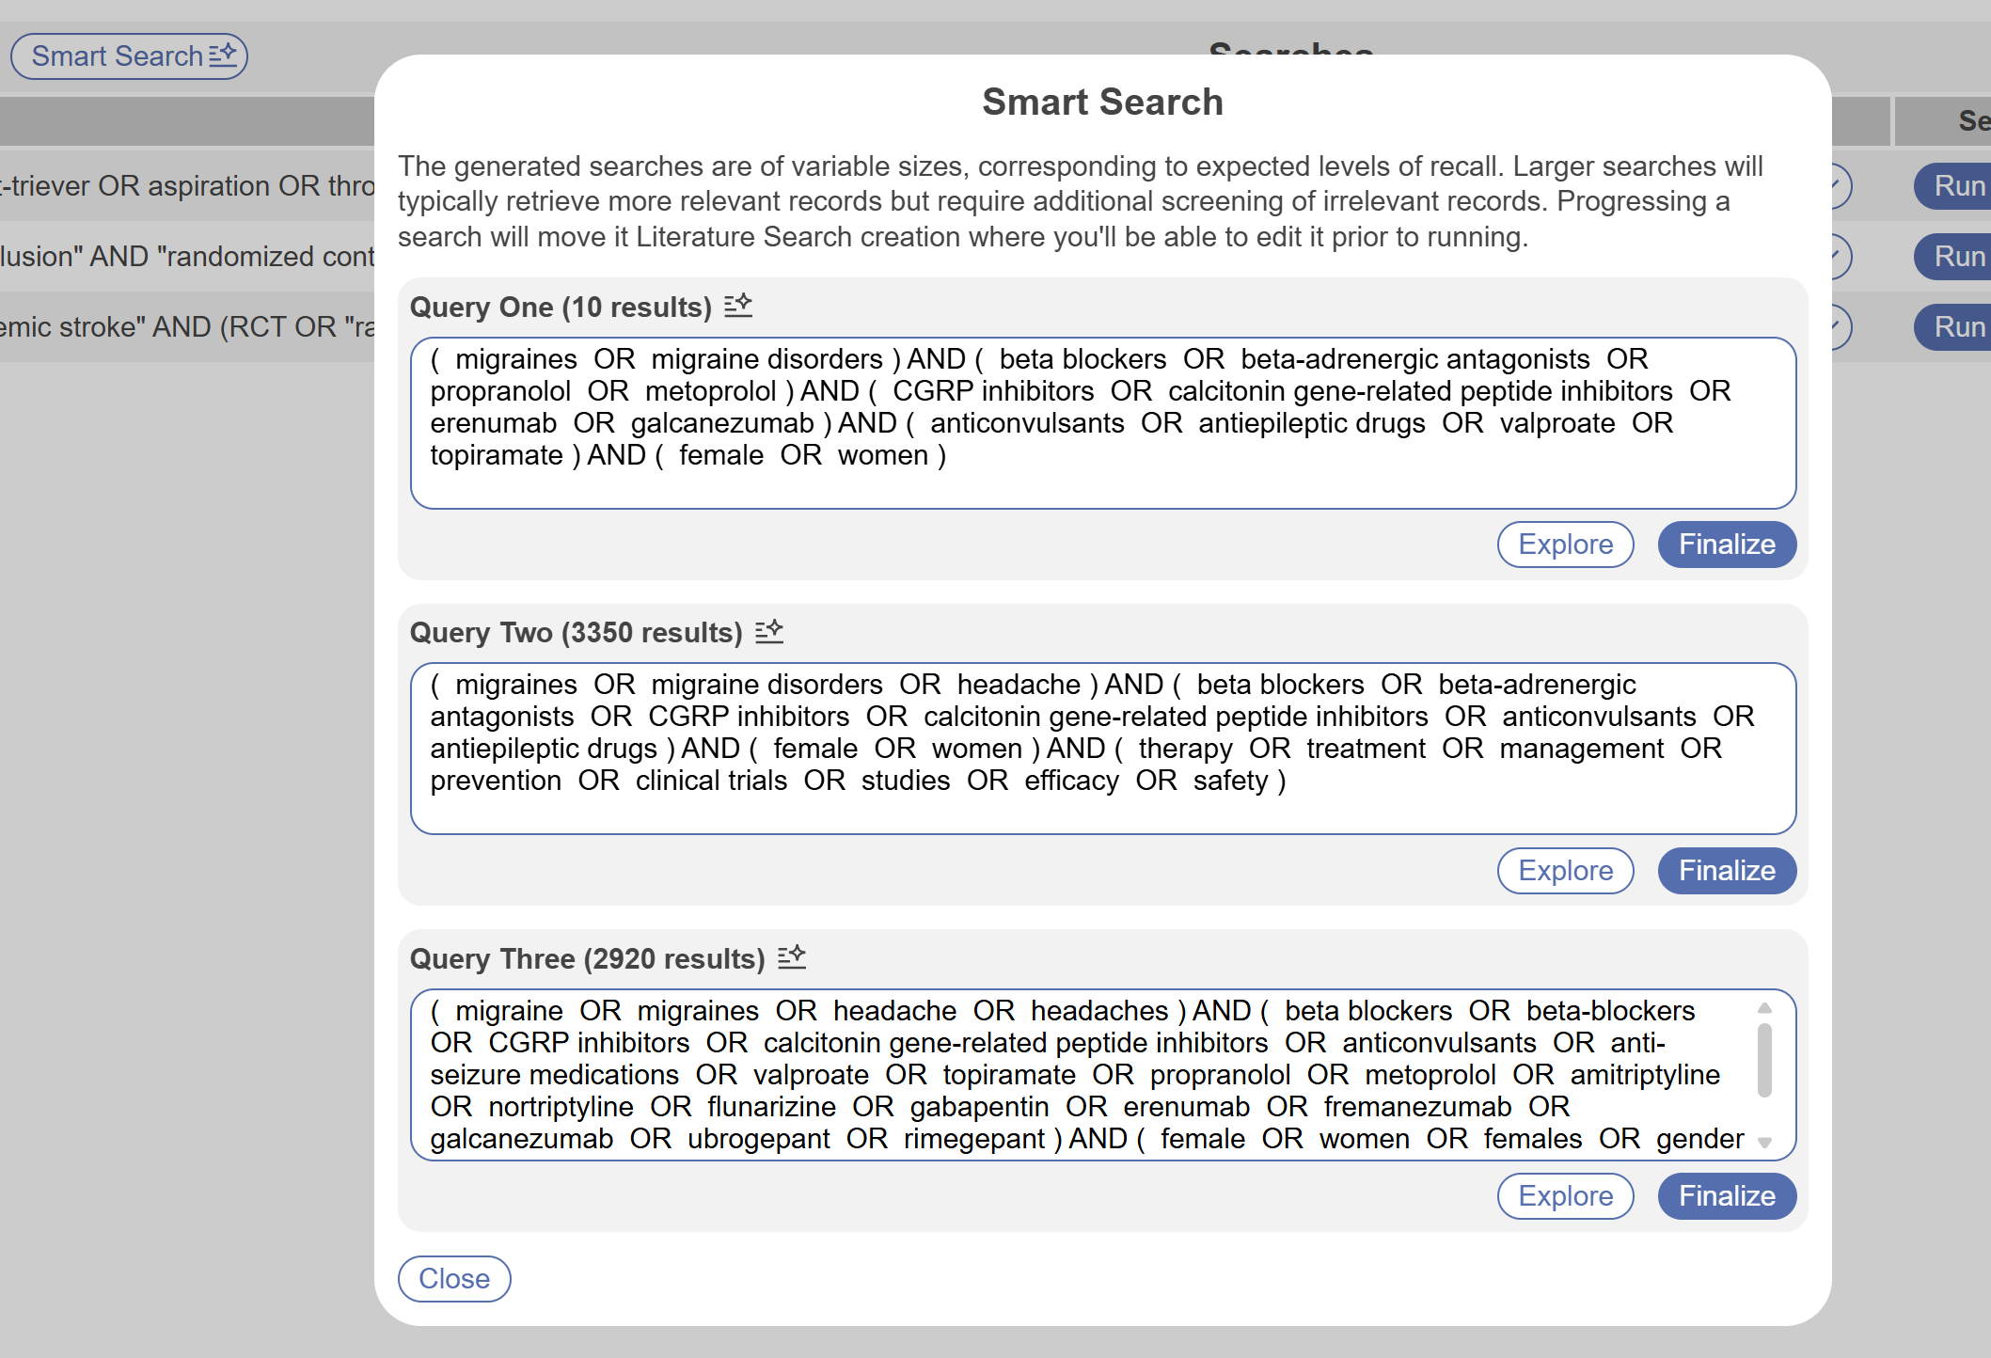This screenshot has height=1358, width=1991.
Task: Close the Smart Search dialog
Action: tap(454, 1279)
